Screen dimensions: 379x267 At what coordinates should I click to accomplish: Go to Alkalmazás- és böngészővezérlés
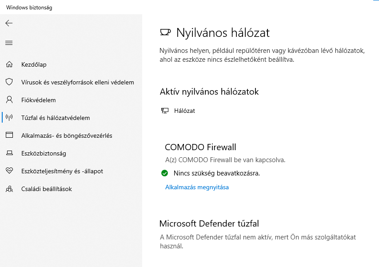67,135
